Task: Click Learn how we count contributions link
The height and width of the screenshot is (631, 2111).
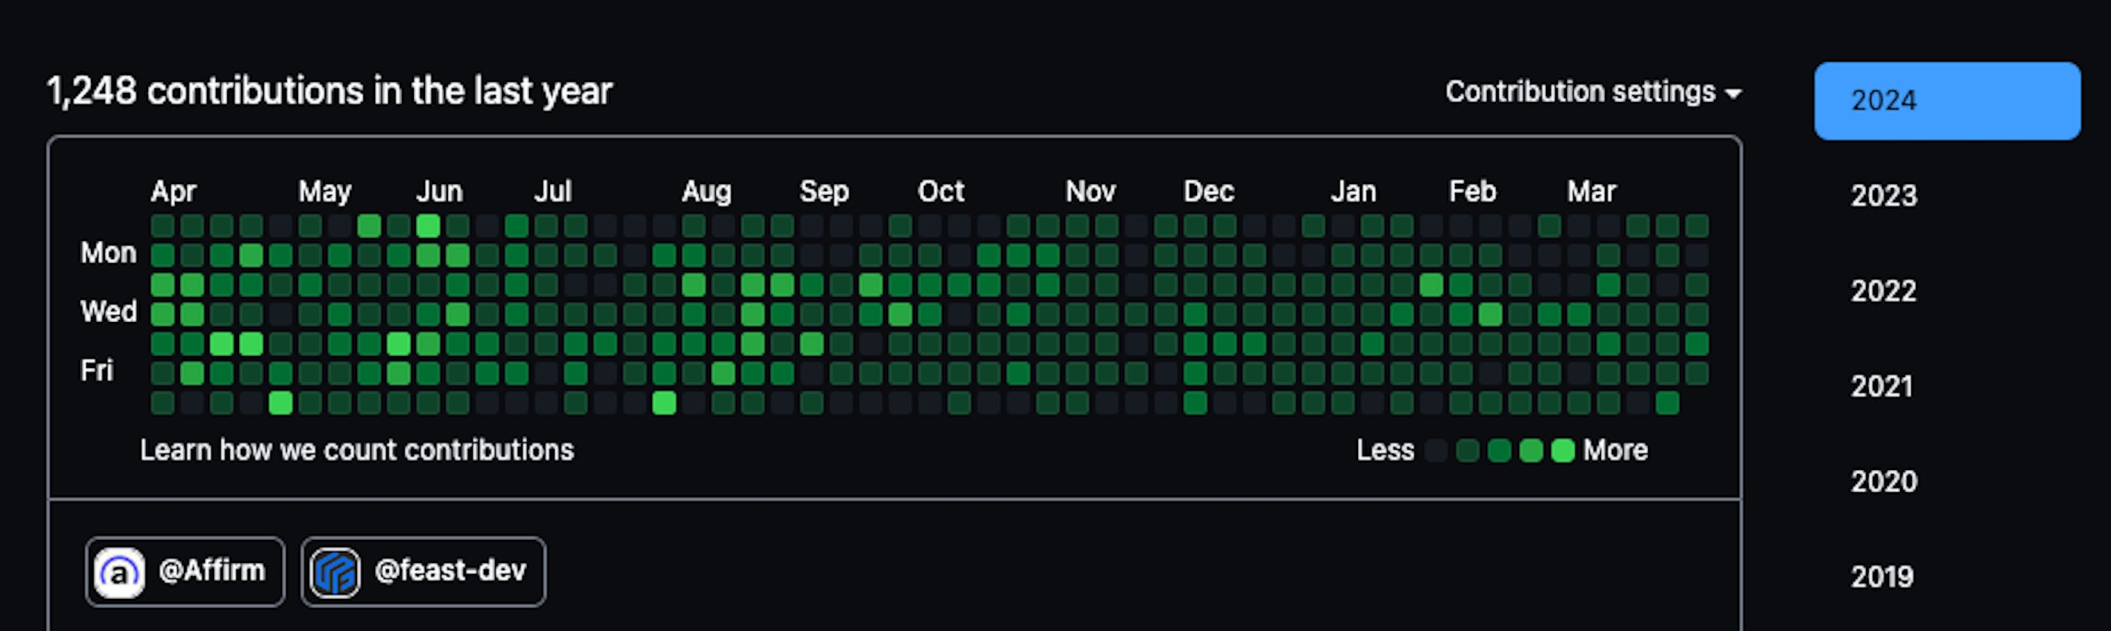Action: point(356,450)
